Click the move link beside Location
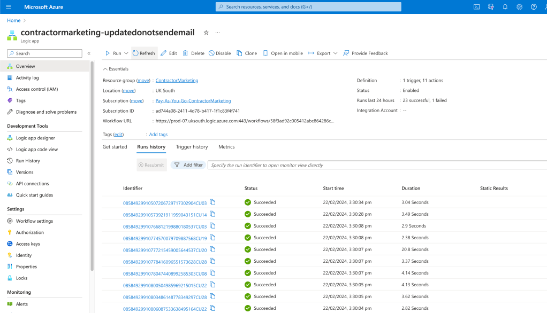This screenshot has width=547, height=313. [x=128, y=90]
